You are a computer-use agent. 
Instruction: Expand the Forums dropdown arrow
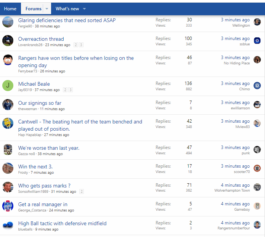(x=47, y=9)
